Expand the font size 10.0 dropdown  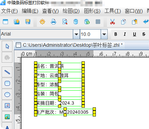(x=104, y=34)
